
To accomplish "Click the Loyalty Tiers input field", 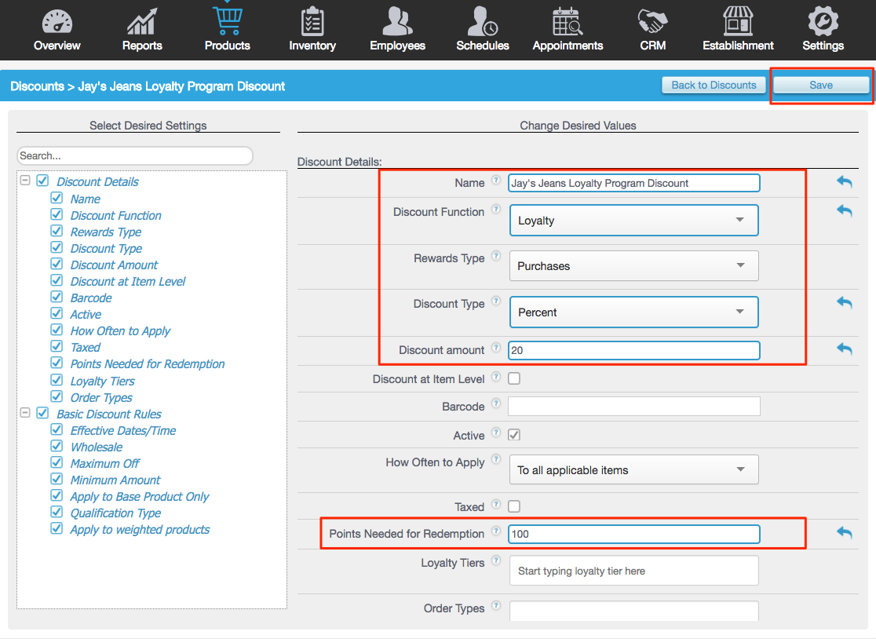I will [x=633, y=571].
